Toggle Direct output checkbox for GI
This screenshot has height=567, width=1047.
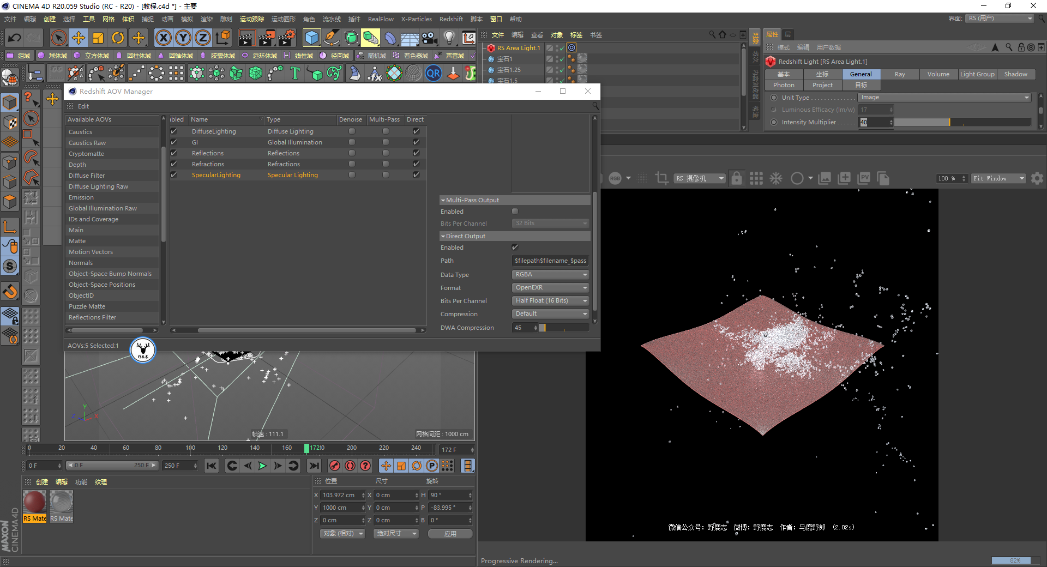[x=416, y=142]
